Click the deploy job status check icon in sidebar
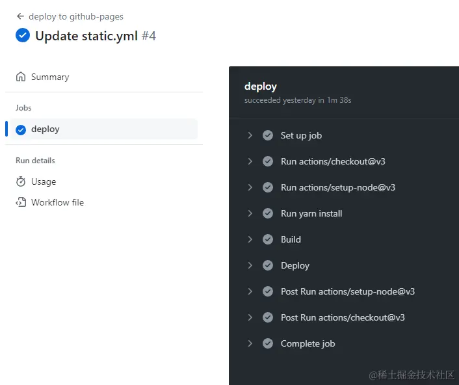 [21, 129]
